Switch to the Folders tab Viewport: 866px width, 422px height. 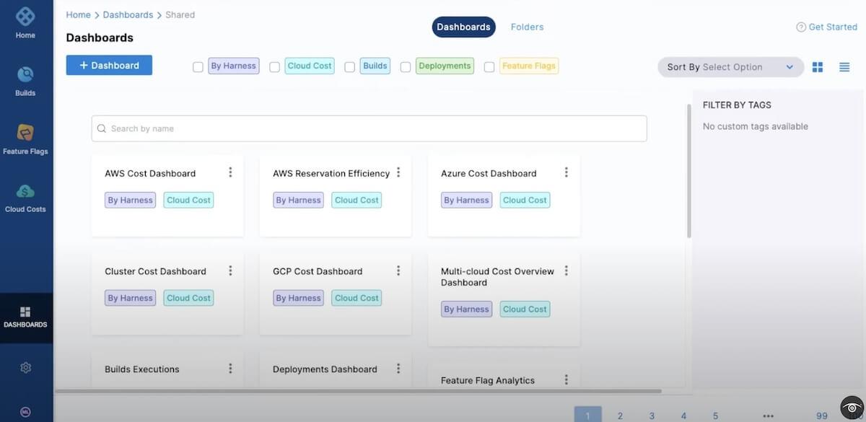click(527, 27)
